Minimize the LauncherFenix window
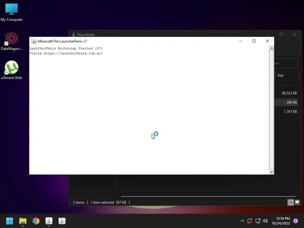The width and height of the screenshot is (304, 228). [x=241, y=41]
